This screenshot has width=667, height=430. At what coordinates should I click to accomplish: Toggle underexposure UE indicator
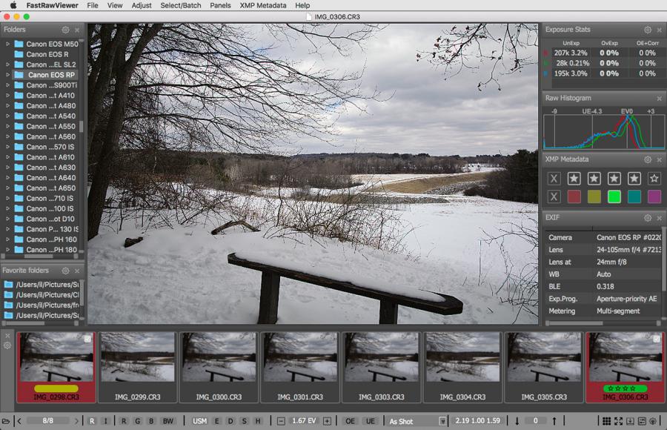(370, 421)
